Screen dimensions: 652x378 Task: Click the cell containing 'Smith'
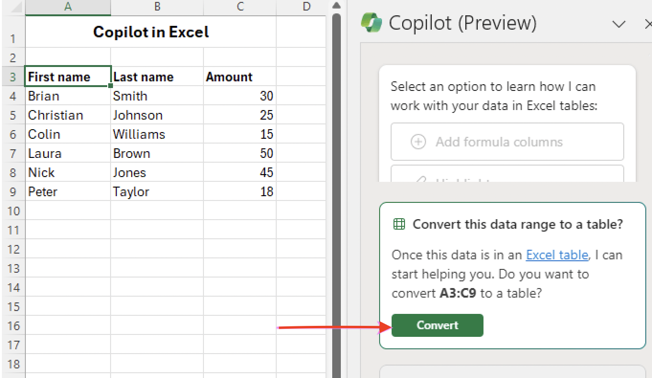point(157,96)
